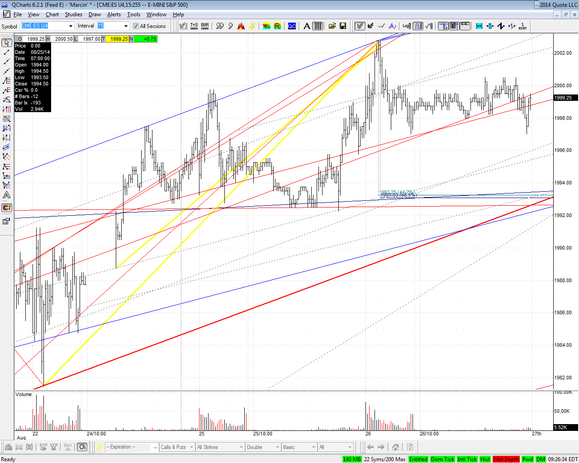Click the Mkt Depth status indicator
The width and height of the screenshot is (579, 463).
click(506, 459)
